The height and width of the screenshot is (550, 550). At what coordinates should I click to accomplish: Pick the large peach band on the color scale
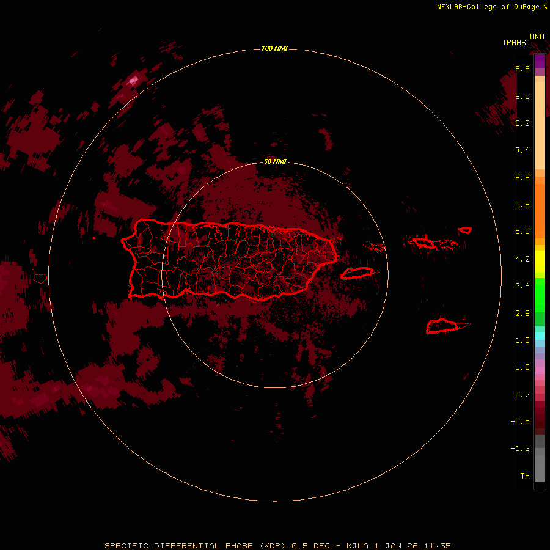[x=540, y=125]
